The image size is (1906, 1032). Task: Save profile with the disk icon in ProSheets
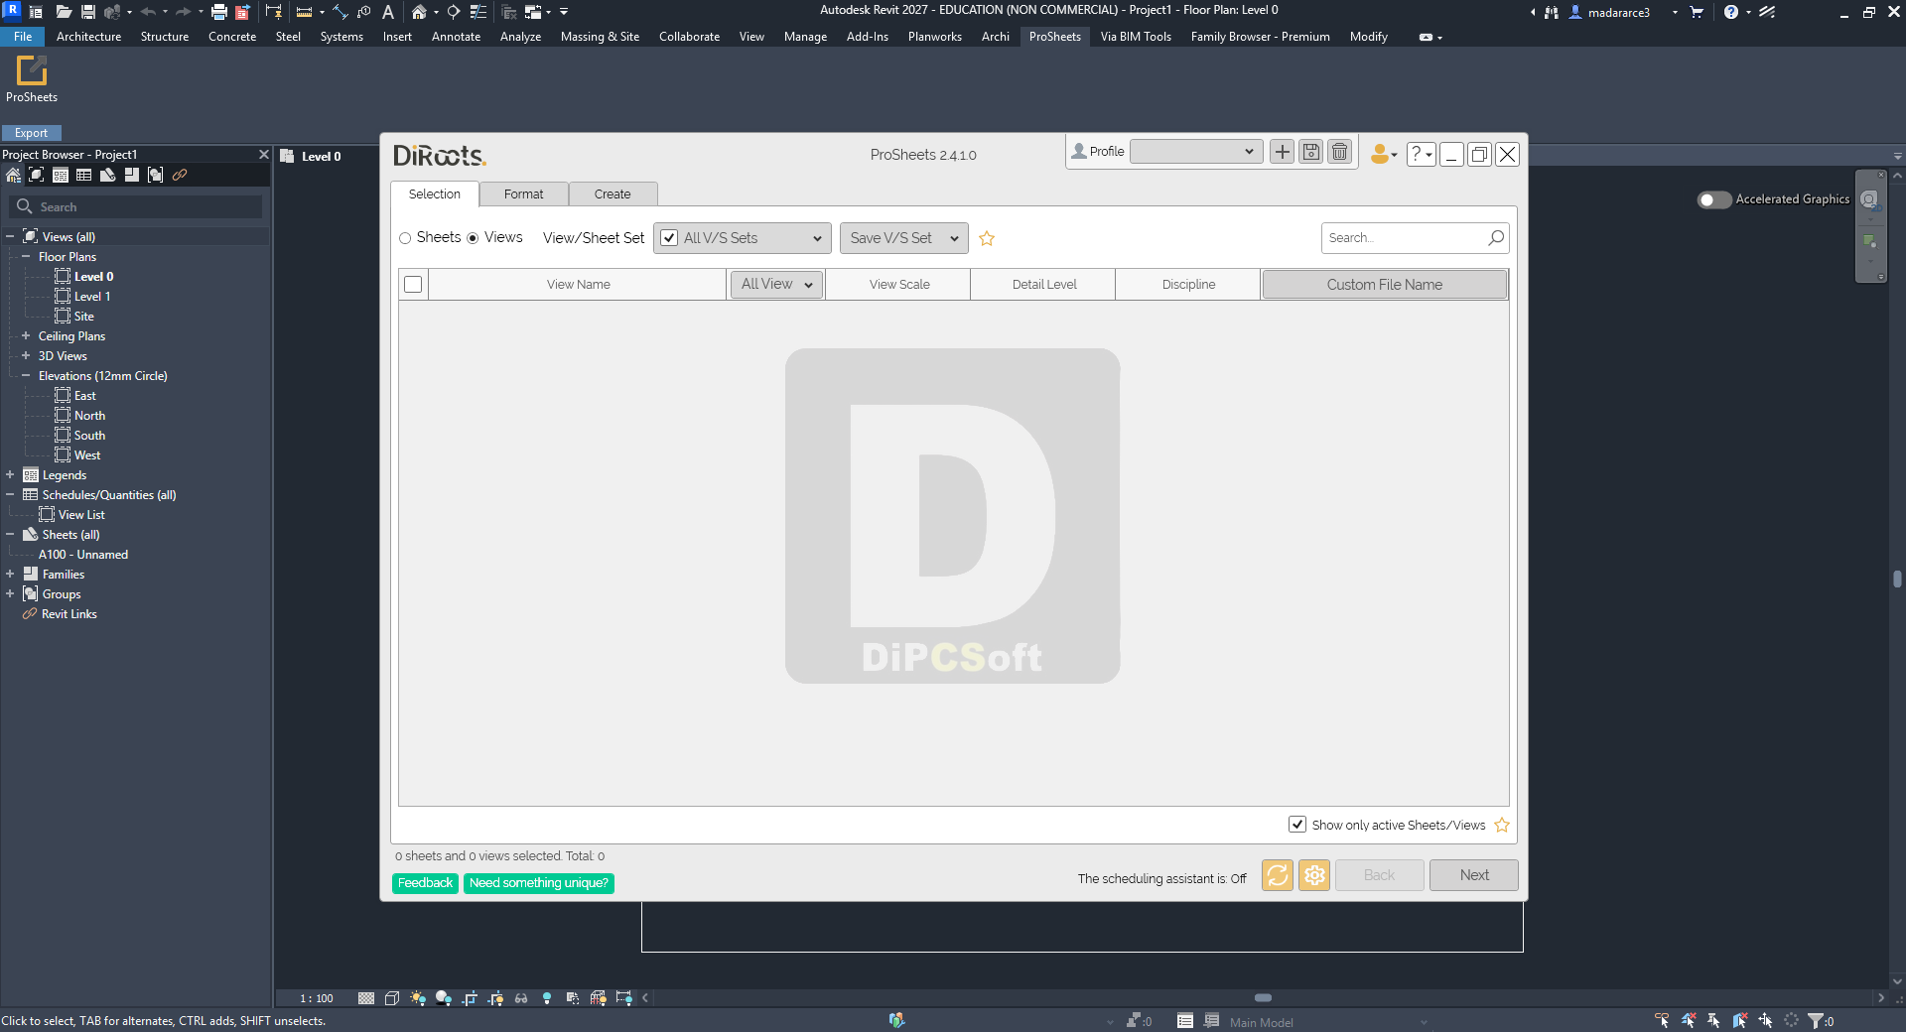[x=1311, y=152]
